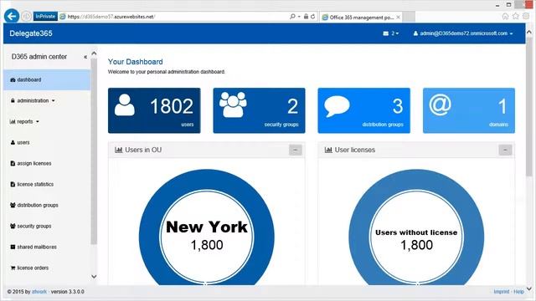
Task: Open browser home icon
Action: coord(505,17)
